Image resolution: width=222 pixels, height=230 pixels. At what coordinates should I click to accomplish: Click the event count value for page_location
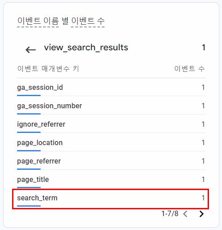click(x=203, y=142)
